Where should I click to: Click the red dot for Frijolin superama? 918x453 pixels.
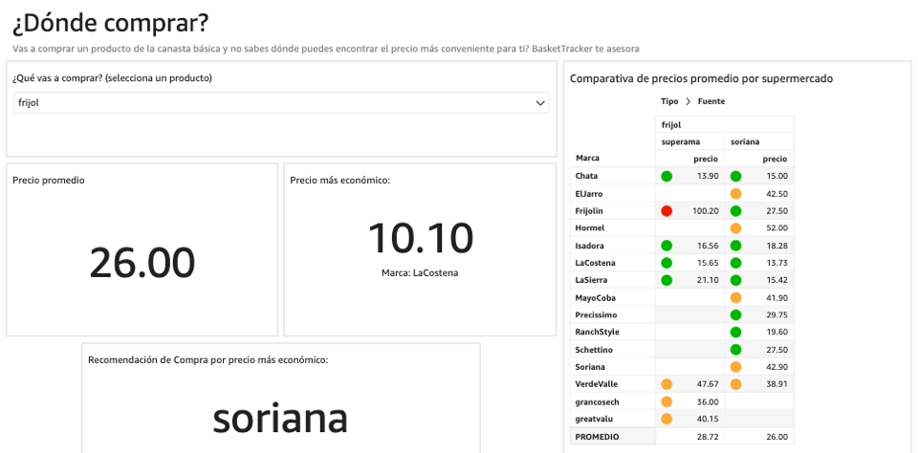667,210
